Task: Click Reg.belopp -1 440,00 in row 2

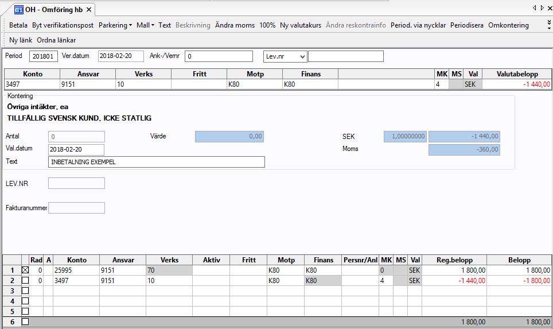Action: tap(454, 281)
